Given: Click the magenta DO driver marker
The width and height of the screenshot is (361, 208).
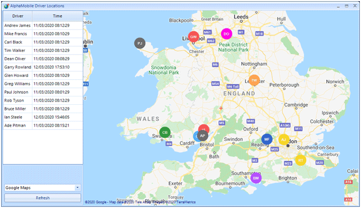Looking at the screenshot, I should tap(227, 34).
